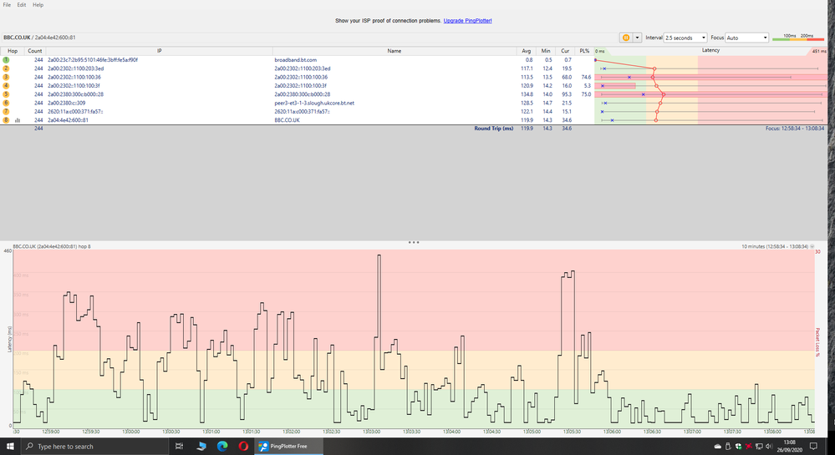Image resolution: width=835 pixels, height=455 pixels.
Task: Open Opera browser from the taskbar
Action: click(x=242, y=447)
